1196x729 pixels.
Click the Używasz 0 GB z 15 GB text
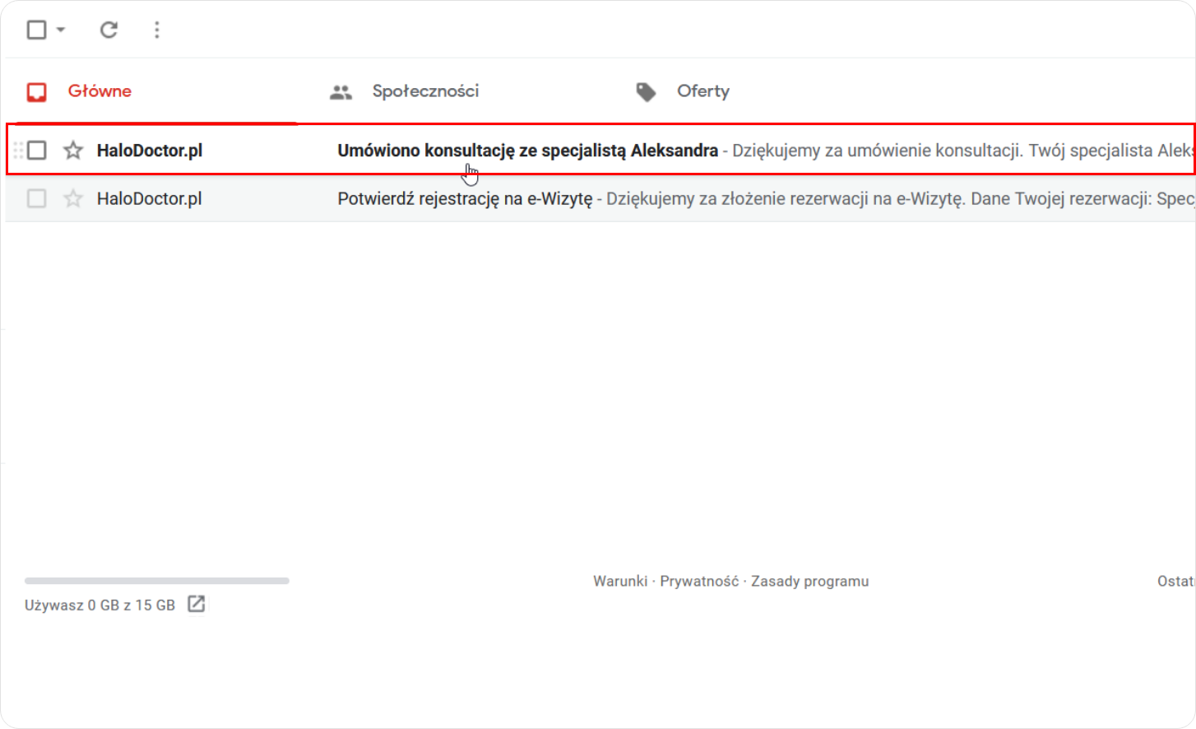(x=100, y=605)
